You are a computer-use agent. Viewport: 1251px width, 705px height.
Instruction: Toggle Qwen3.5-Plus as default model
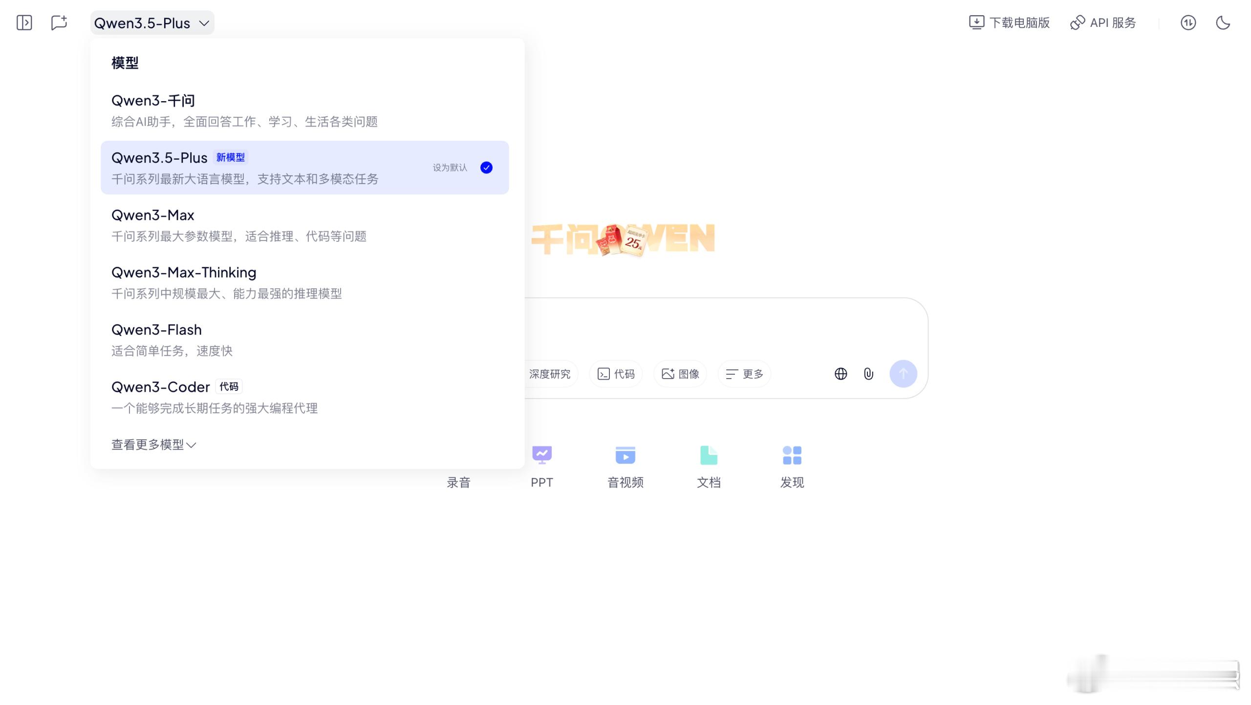pyautogui.click(x=486, y=168)
